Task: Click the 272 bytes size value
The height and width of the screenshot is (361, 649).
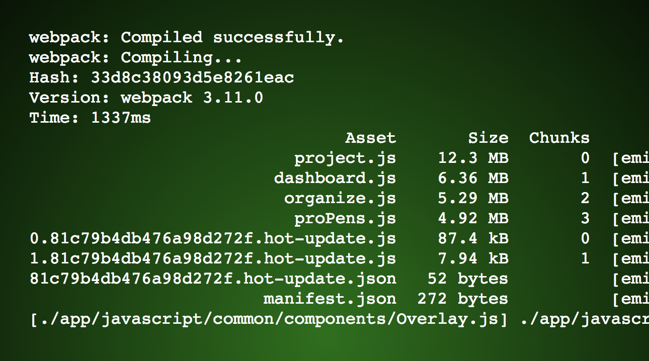Action: (463, 299)
